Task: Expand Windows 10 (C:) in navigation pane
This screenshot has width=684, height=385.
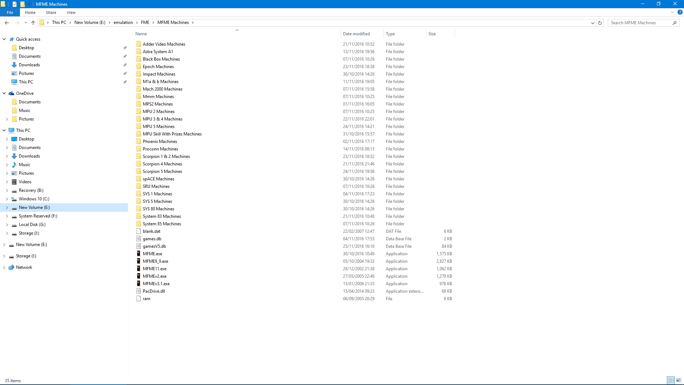Action: point(7,199)
